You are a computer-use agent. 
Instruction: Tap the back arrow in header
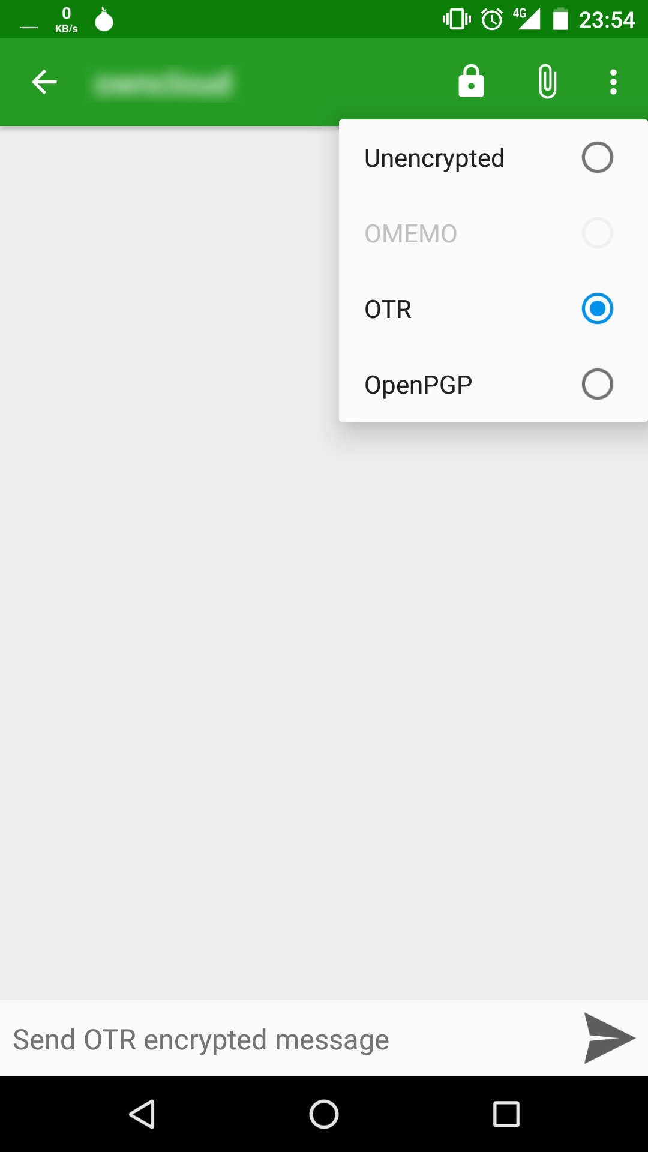point(44,82)
